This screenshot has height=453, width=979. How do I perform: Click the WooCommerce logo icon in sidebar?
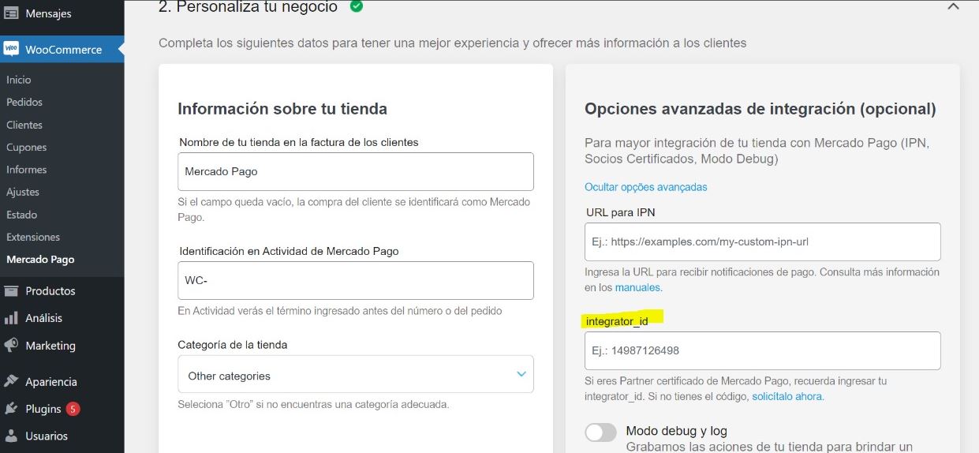(11, 49)
